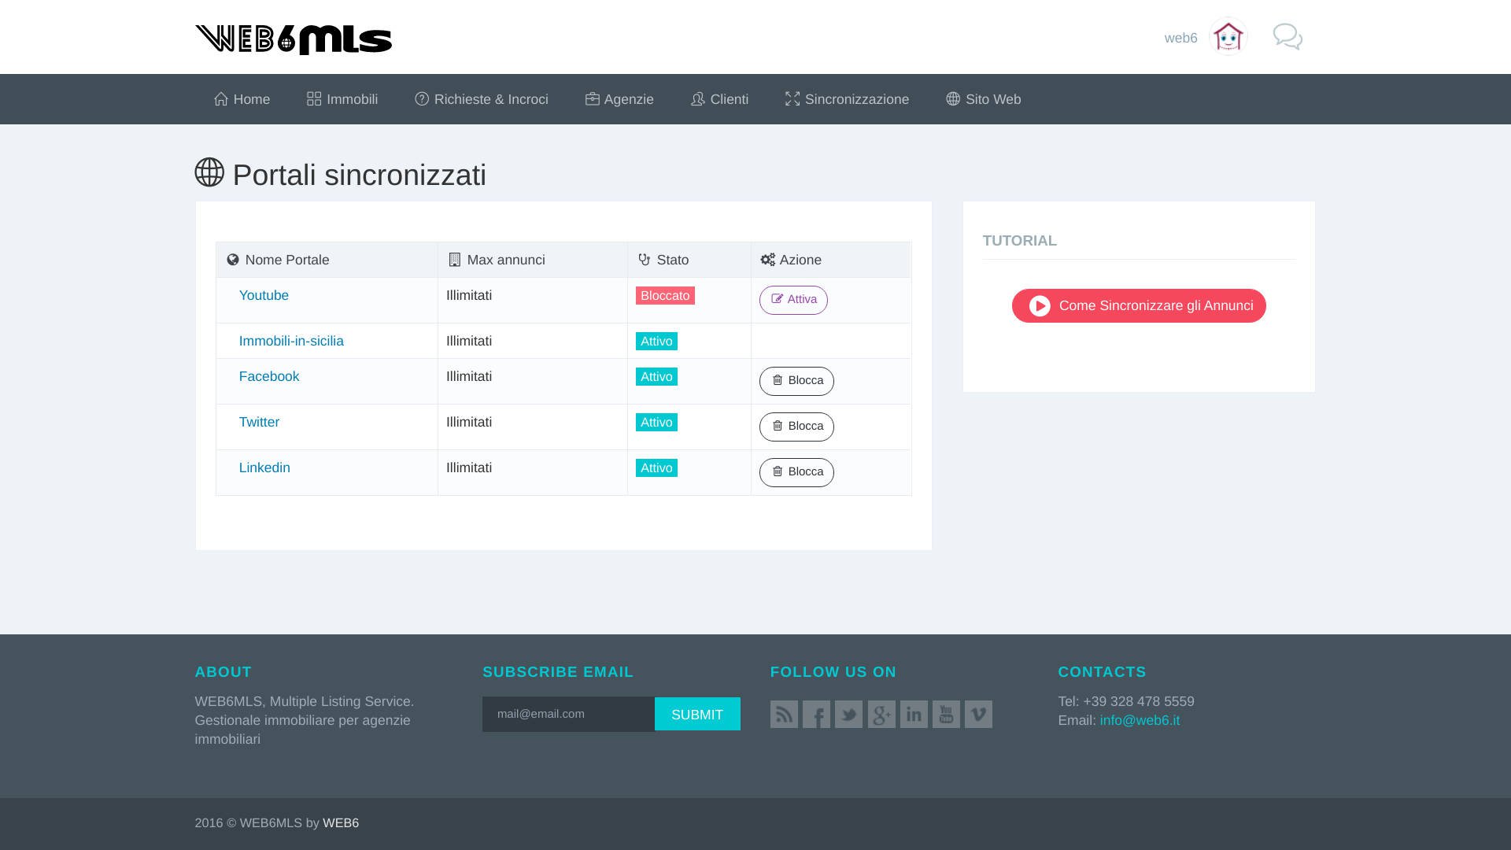Open the Youtube portal link
Image resolution: width=1511 pixels, height=850 pixels.
tap(264, 295)
